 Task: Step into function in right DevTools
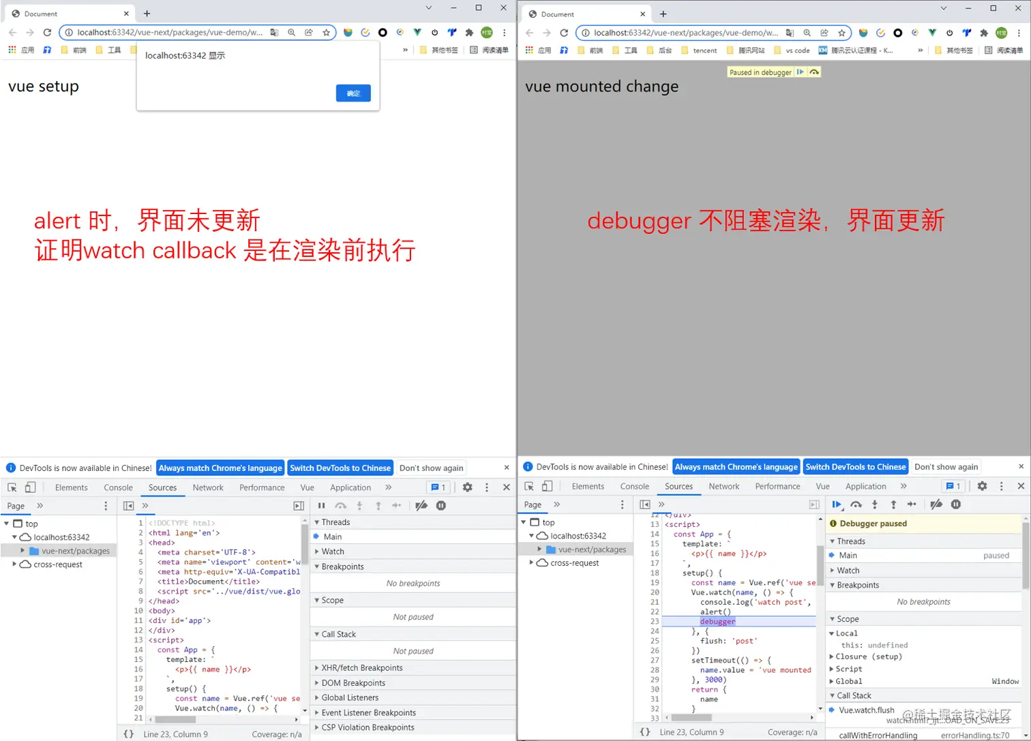[875, 504]
